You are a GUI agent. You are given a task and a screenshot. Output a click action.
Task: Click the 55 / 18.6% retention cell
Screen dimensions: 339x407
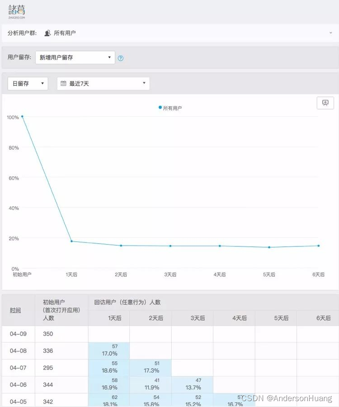(x=109, y=368)
